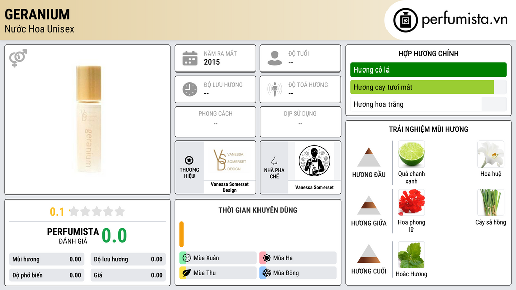The width and height of the screenshot is (516, 290).
Task: Click the Geranium perfume bottle photo
Action: [x=89, y=119]
